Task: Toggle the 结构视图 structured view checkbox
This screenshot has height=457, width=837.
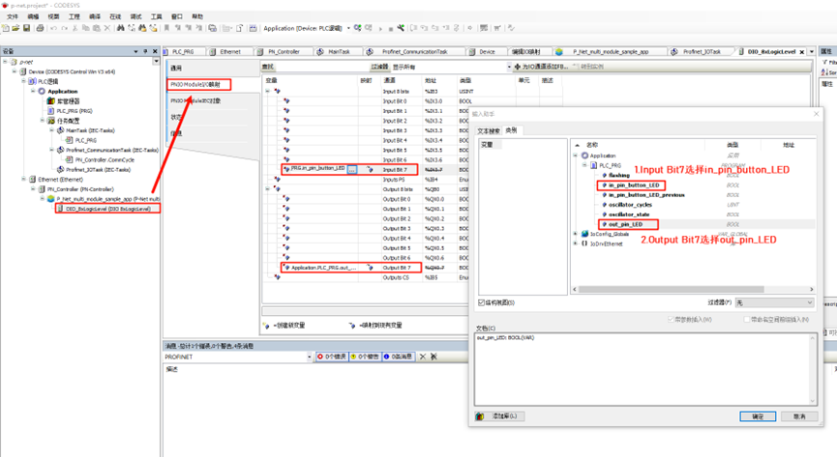Action: click(482, 302)
